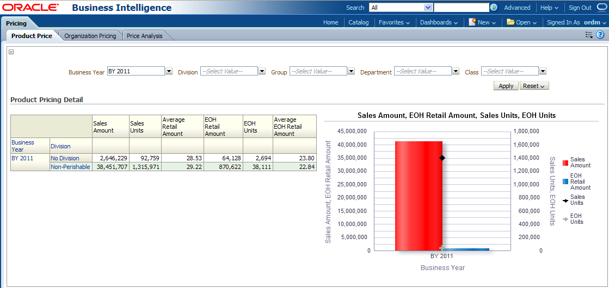
Task: Open the page options icon
Action: tap(589, 35)
